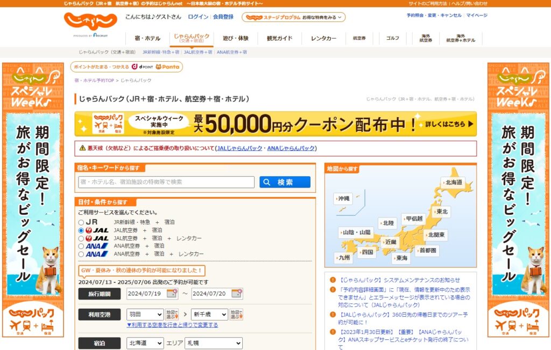Expand 利用する空港を行きと帰りで変更する link

point(172,325)
